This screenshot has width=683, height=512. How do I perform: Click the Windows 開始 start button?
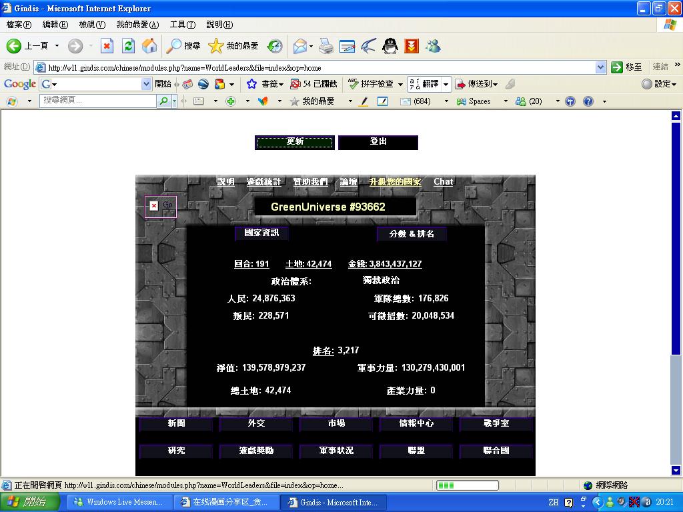(x=29, y=502)
